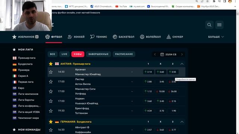Screen dimensions: 239x134
Task: Favorite the Арсенал vs Манчестер Юнайтед match
Action: pyautogui.click(x=51, y=72)
